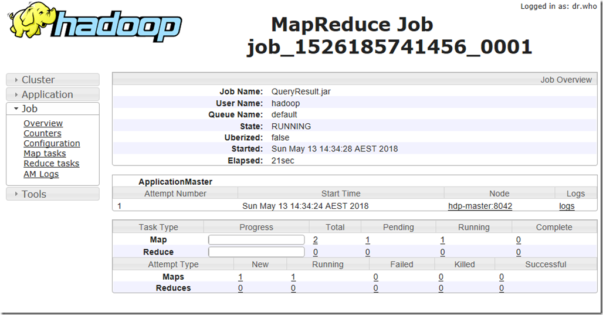
Task: Open successful Maps attempts count link
Action: pyautogui.click(x=502, y=277)
